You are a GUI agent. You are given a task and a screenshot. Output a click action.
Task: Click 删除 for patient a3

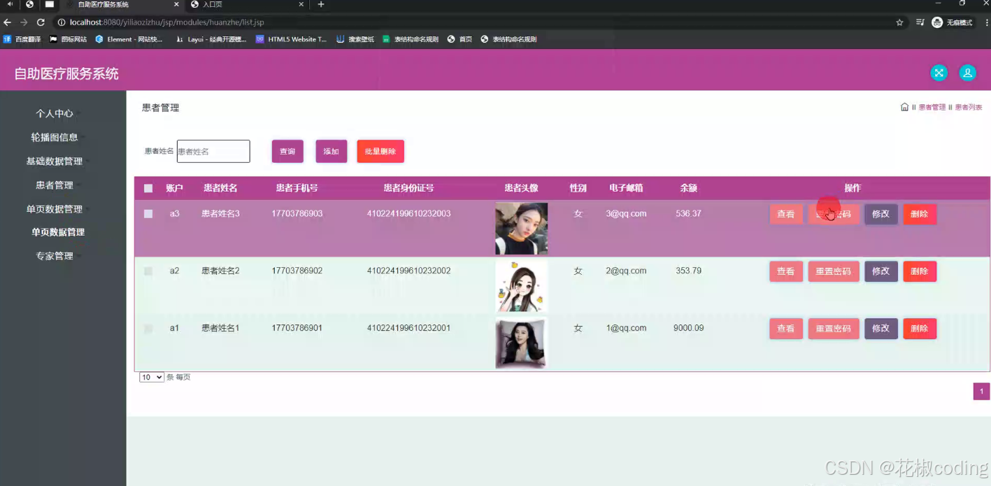920,214
